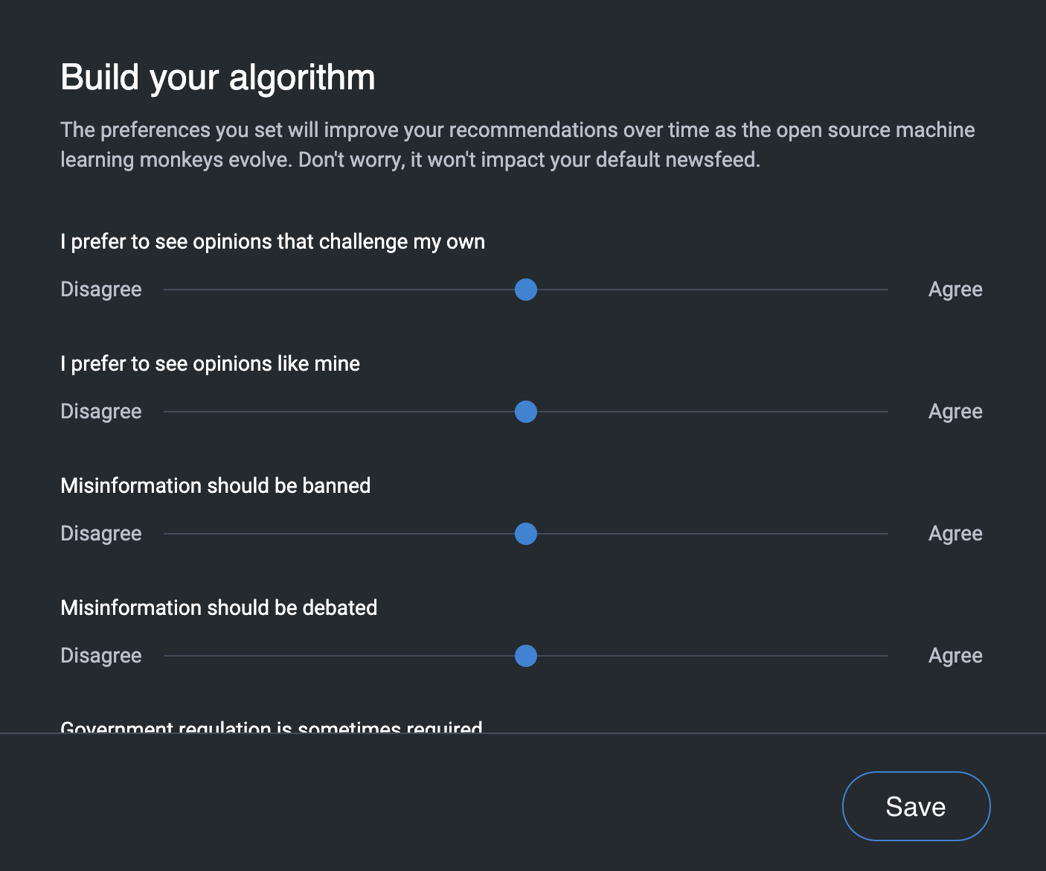Click the 'I prefer to see opinions that challenge my own' text

[x=272, y=242]
